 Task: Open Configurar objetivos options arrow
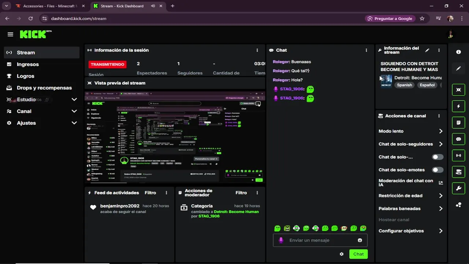click(x=441, y=231)
